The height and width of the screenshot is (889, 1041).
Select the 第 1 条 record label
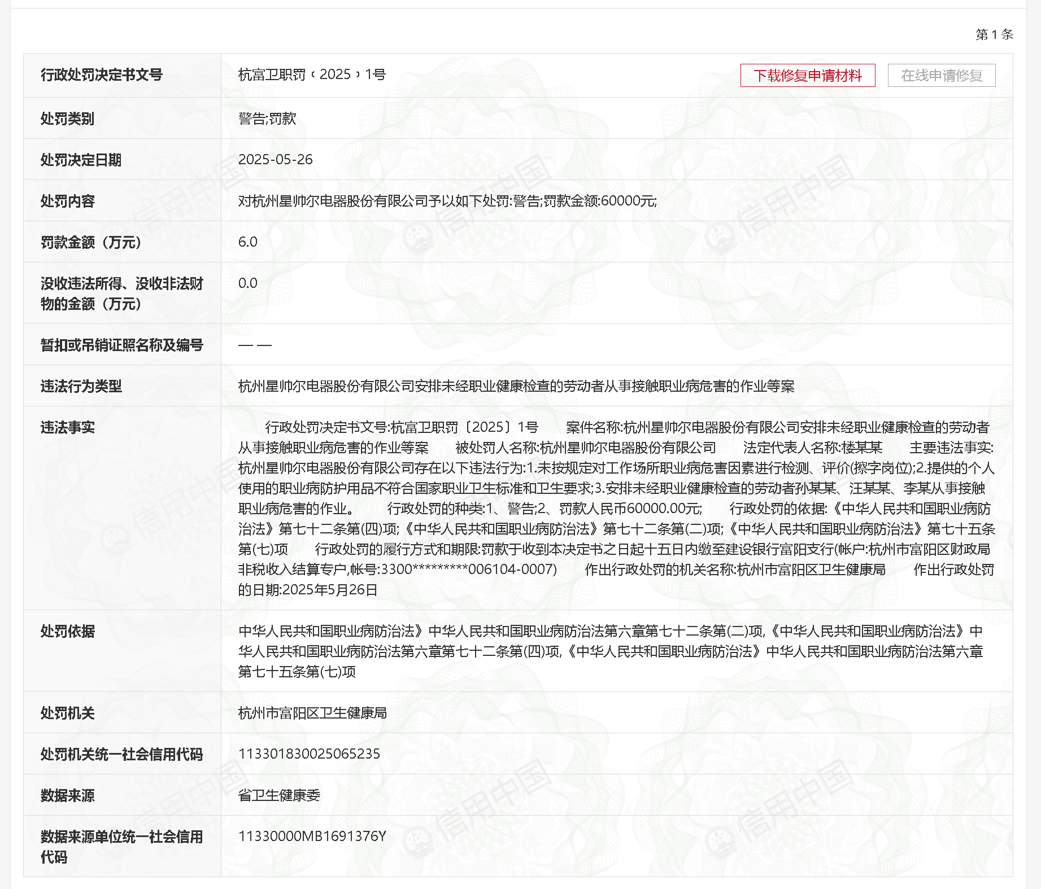pyautogui.click(x=994, y=34)
